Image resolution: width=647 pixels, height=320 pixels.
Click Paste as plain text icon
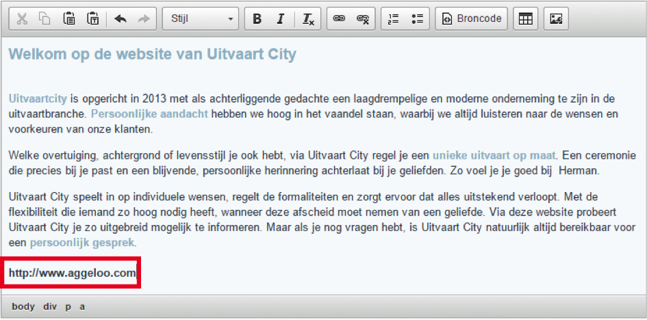(92, 19)
